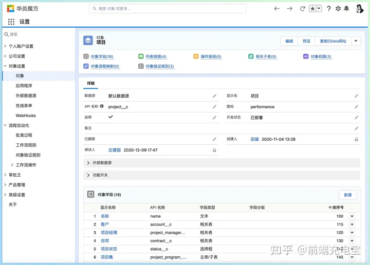Image resolution: width=370 pixels, height=265 pixels.
Task: Open the notifications bell
Action: (x=347, y=9)
